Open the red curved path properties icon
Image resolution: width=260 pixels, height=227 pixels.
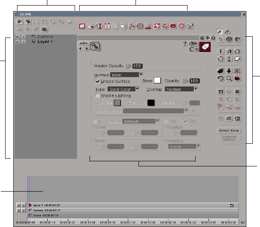165,26
